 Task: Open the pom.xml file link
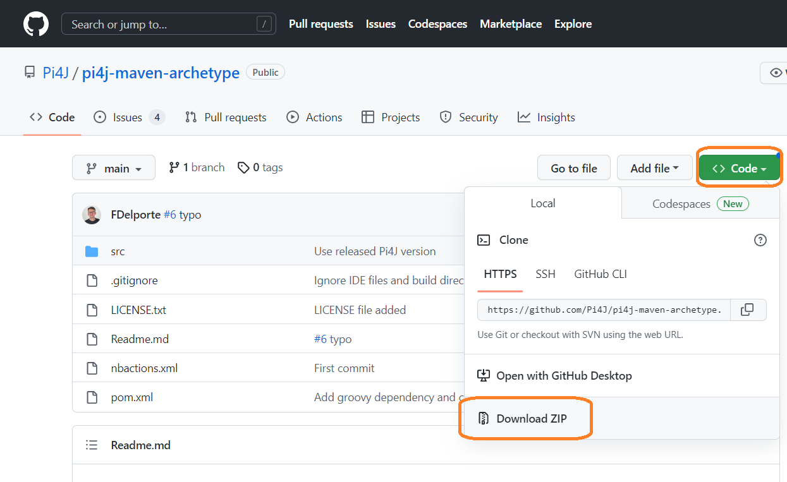click(131, 397)
